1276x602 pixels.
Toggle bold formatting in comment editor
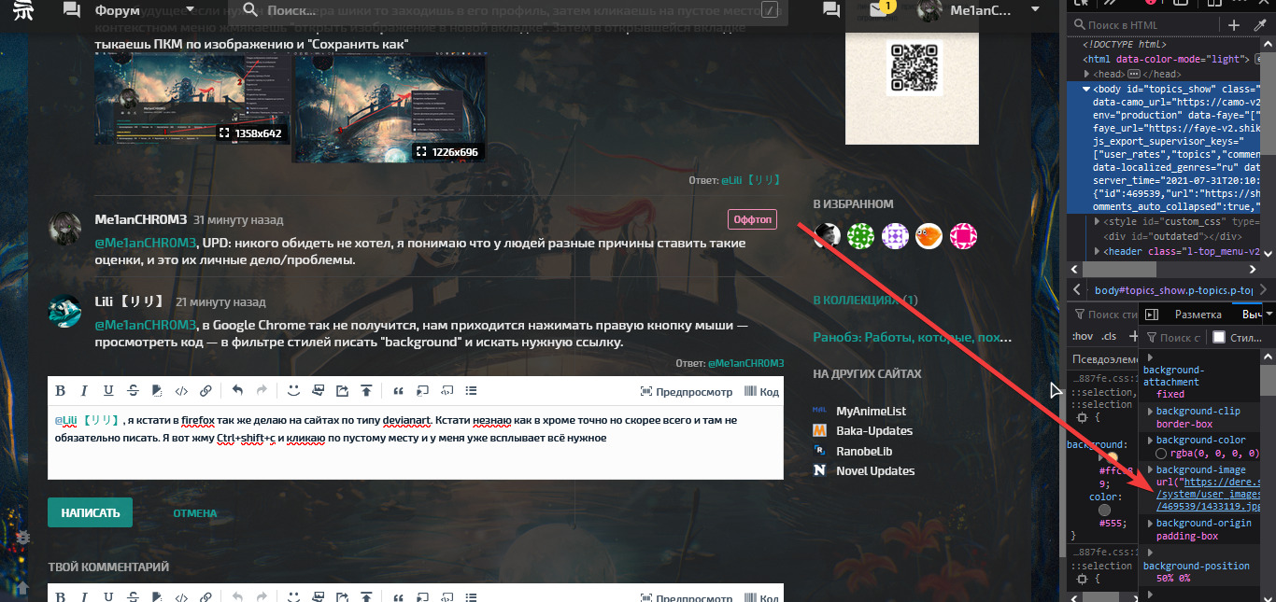click(x=61, y=391)
